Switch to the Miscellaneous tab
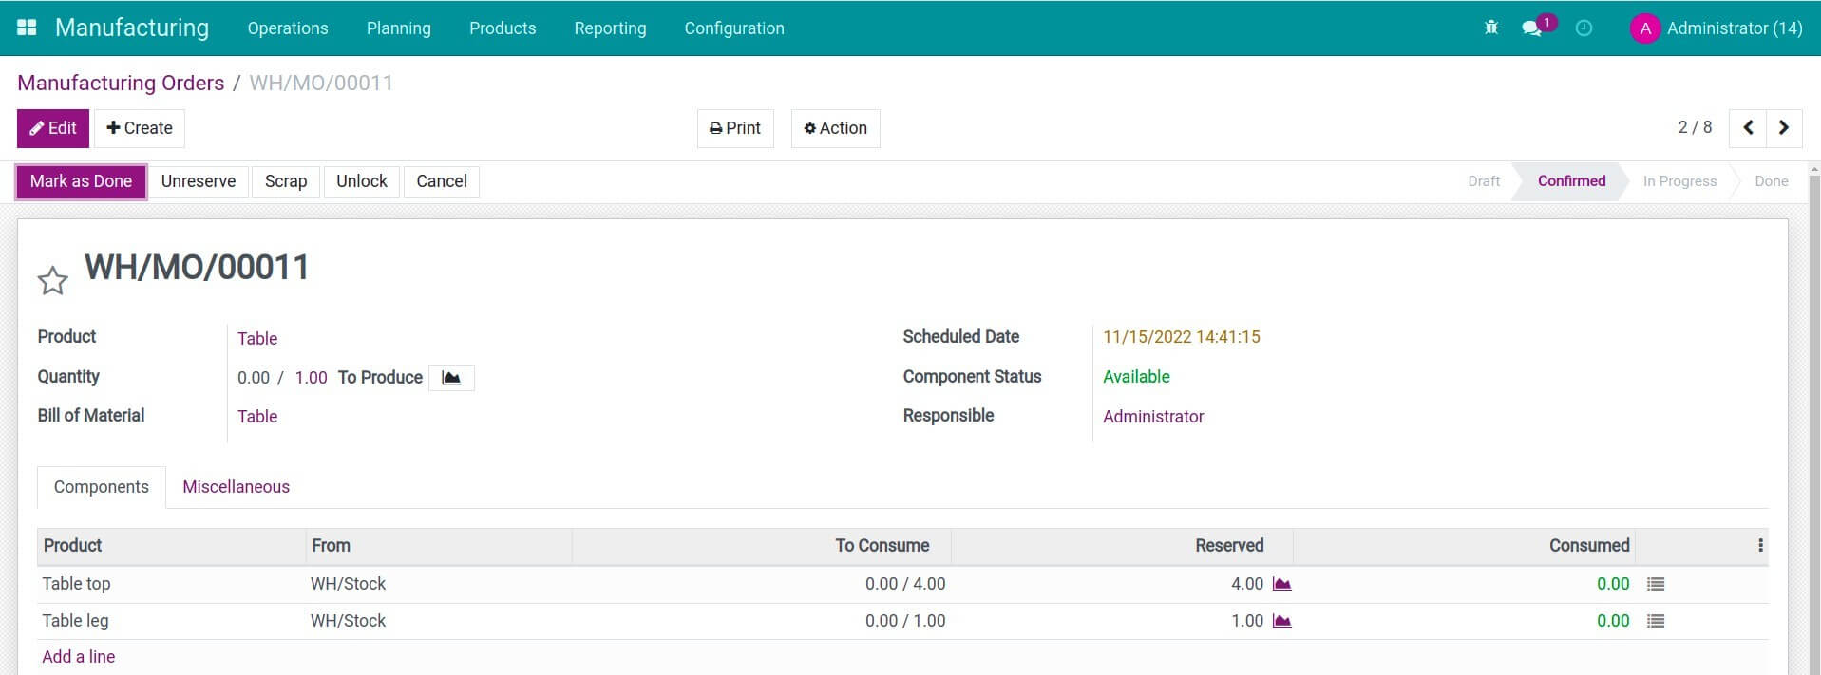1821x675 pixels. click(236, 487)
